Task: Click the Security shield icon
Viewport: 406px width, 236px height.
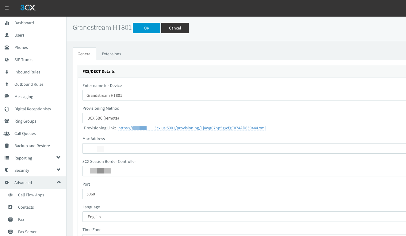Action: point(7,170)
